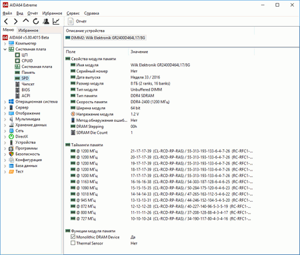Expand the Безопасность tree node
The image size is (300, 255).
pyautogui.click(x=5, y=154)
